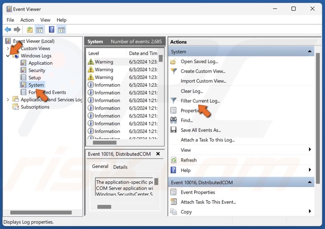Click Create Custom View... action
The width and height of the screenshot is (325, 229).
[203, 71]
